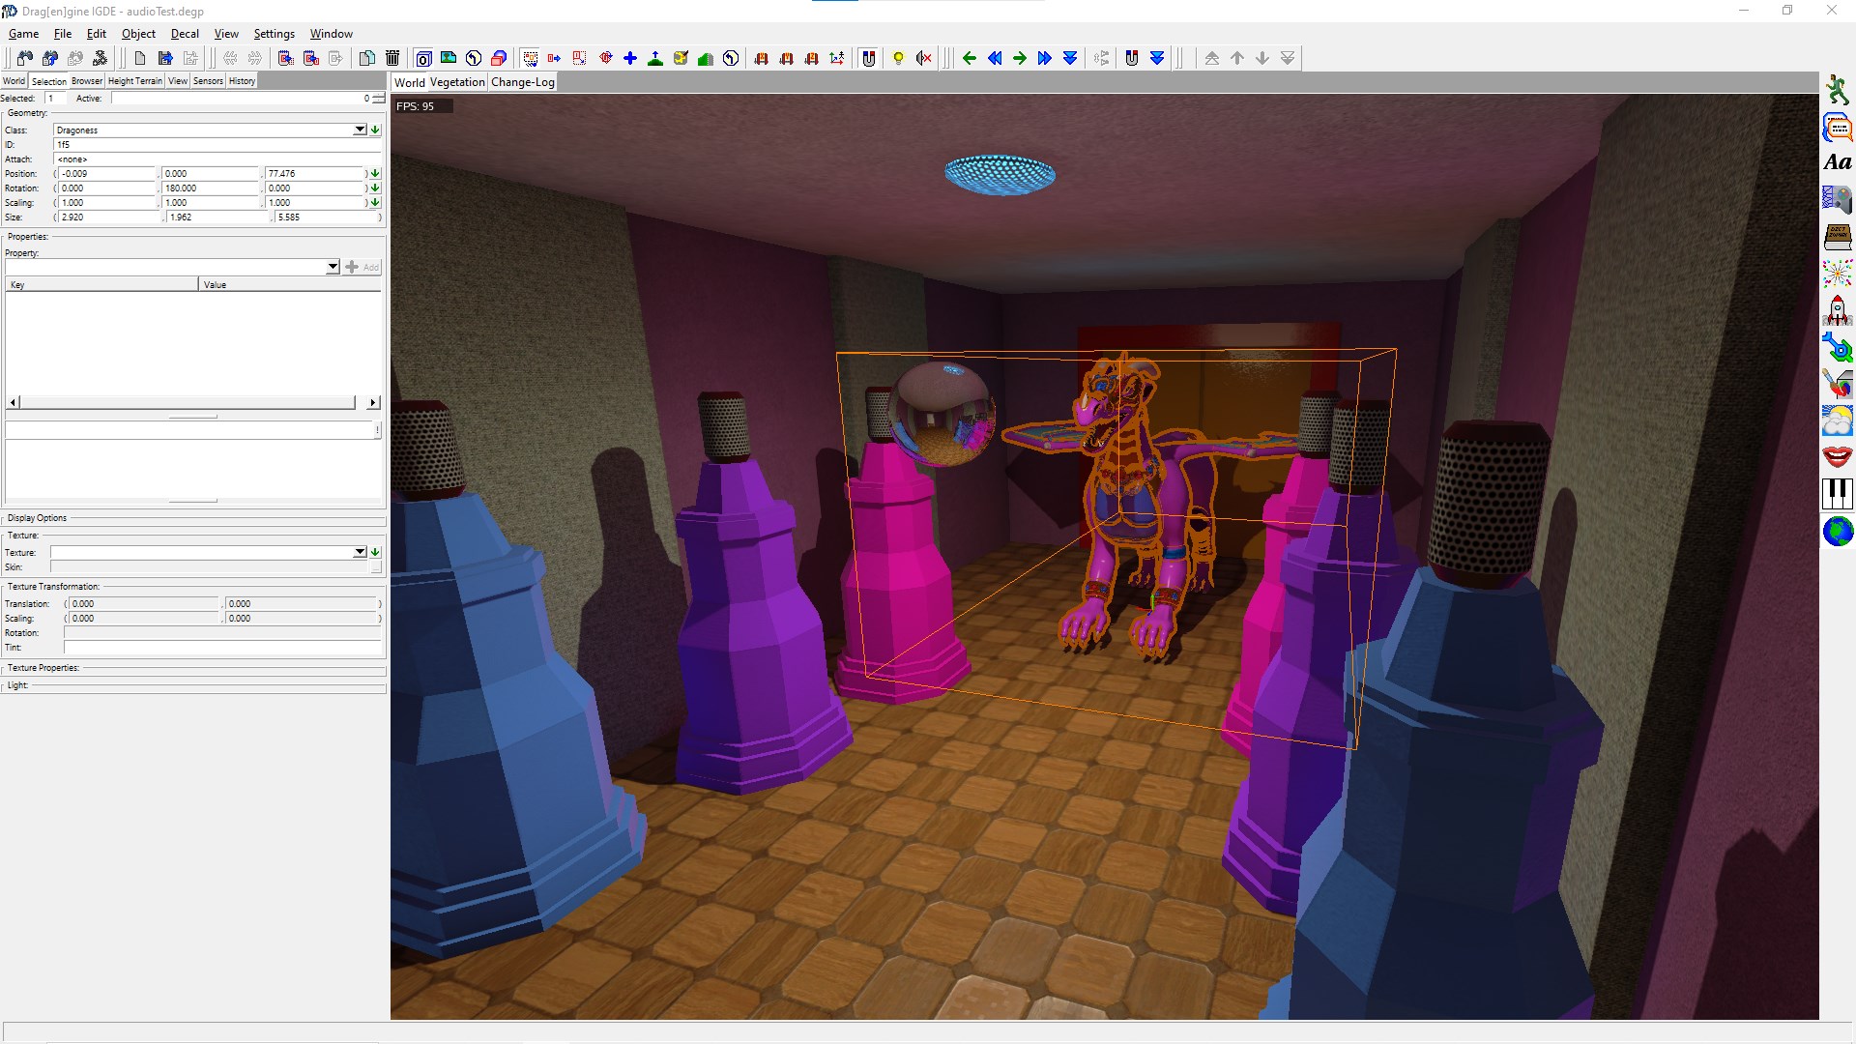This screenshot has width=1856, height=1044.
Task: Click the blue fast-forward double arrow icon
Action: (1044, 58)
